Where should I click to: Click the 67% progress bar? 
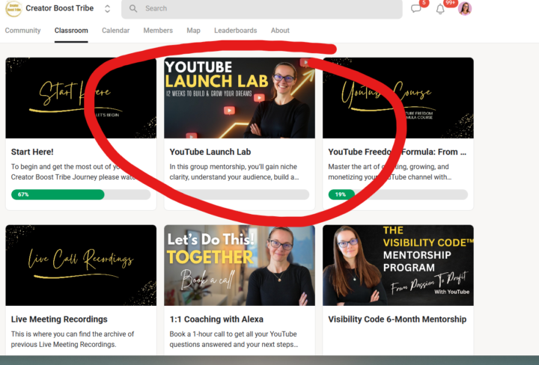click(x=81, y=194)
